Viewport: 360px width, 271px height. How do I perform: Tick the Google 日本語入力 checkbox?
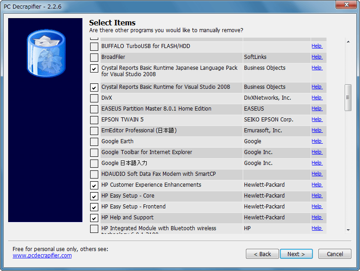pos(94,164)
